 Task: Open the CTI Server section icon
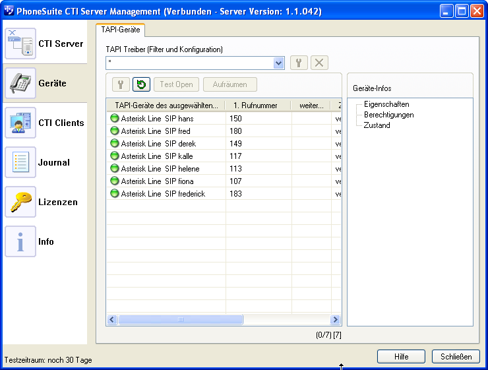(x=20, y=44)
